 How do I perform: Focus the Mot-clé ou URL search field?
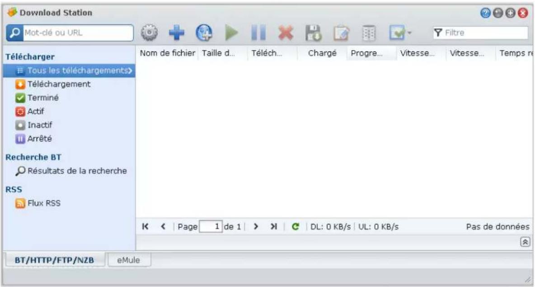click(78, 33)
